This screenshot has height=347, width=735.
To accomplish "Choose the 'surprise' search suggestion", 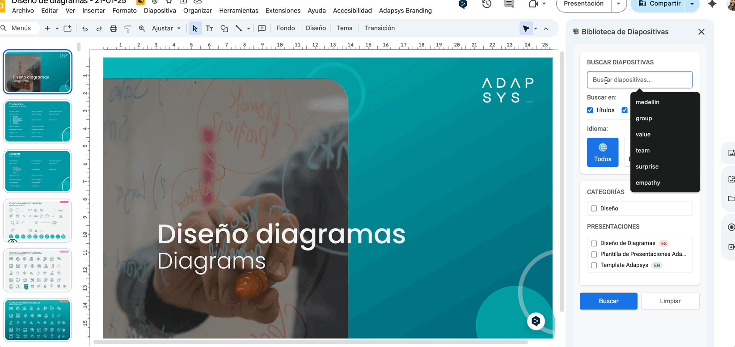I will (647, 167).
